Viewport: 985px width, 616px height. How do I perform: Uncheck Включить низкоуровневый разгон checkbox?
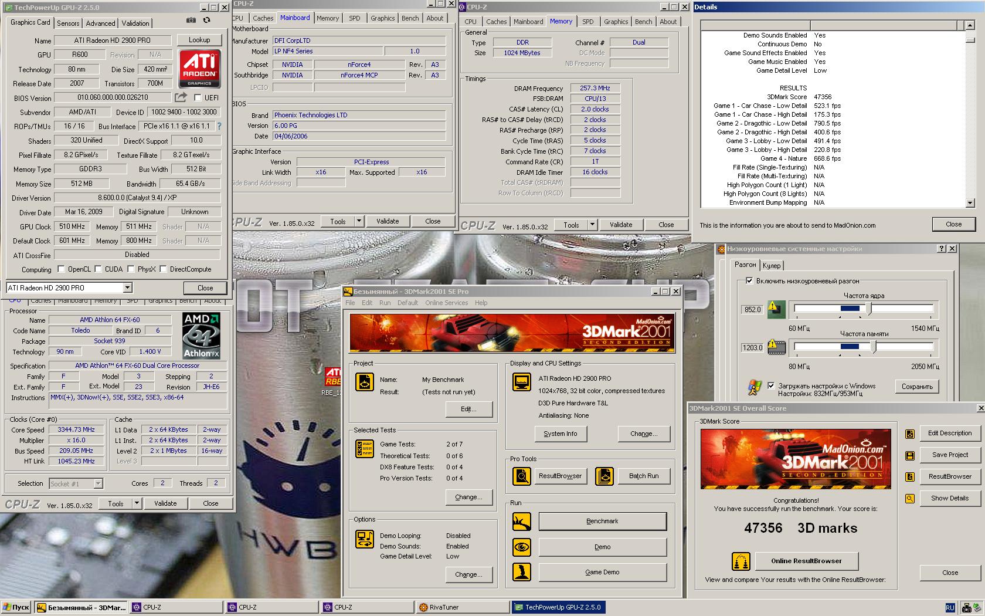tap(749, 281)
